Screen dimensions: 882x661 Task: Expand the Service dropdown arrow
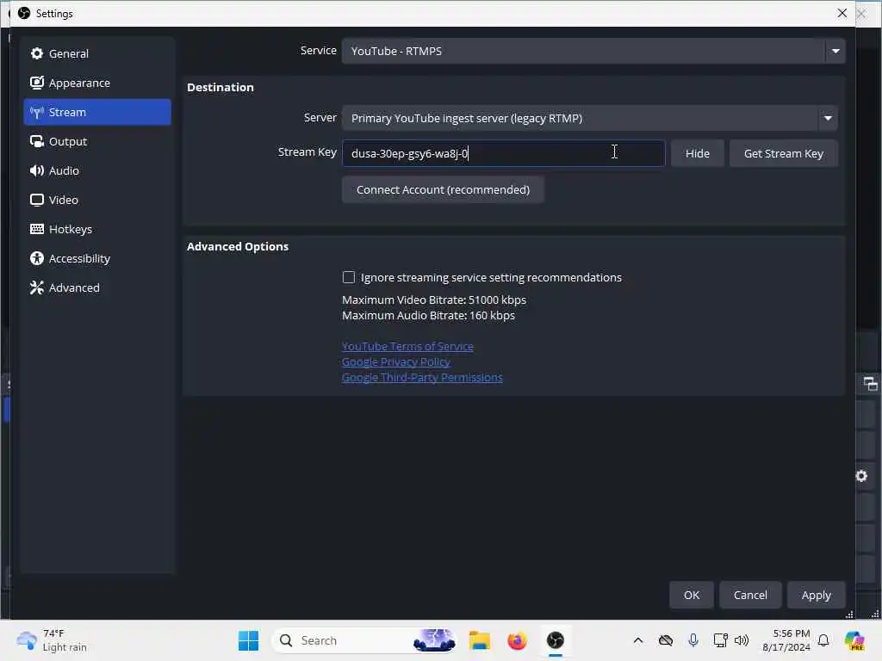click(835, 51)
